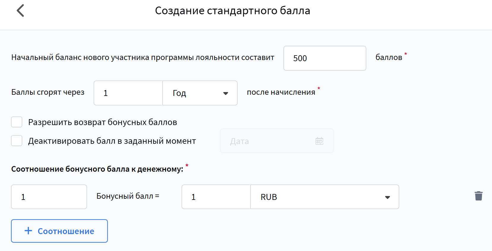The width and height of the screenshot is (492, 251).
Task: Click the plus icon on the Соотношение button
Action: coord(28,231)
